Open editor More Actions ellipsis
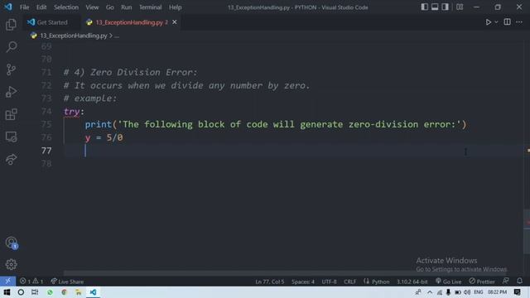Screen dimensions: 530x298 519,22
